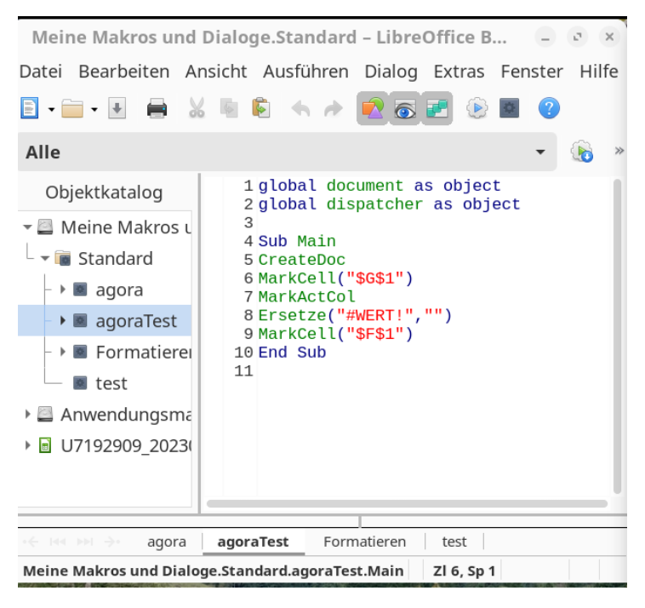The image size is (645, 608).
Task: Open LibreOffice Help question-mark icon
Action: point(549,108)
